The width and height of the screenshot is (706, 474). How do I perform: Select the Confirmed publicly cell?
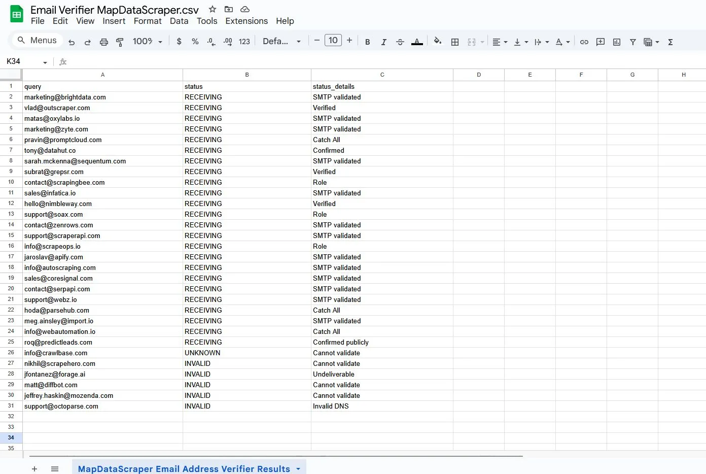tap(382, 342)
